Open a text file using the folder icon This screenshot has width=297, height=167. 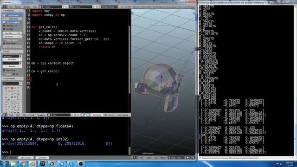pos(75,115)
